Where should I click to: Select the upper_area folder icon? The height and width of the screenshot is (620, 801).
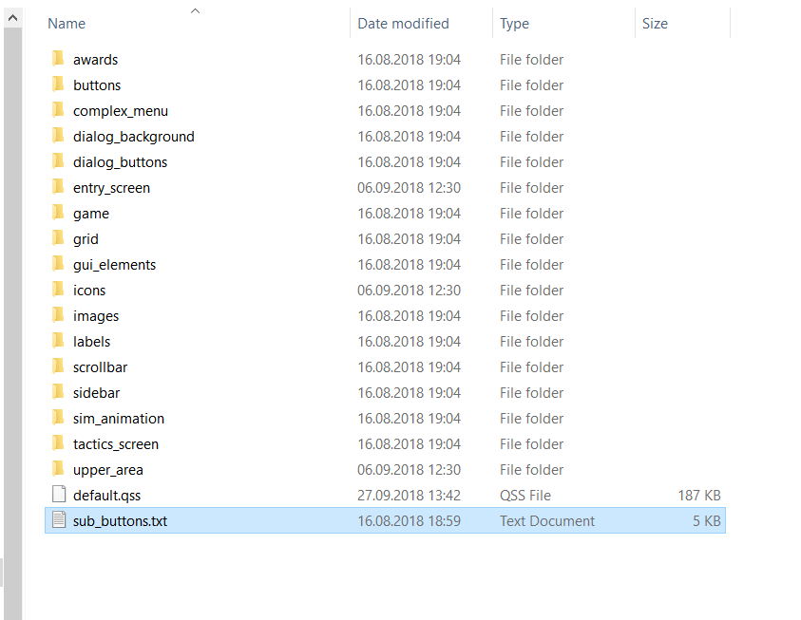[58, 469]
